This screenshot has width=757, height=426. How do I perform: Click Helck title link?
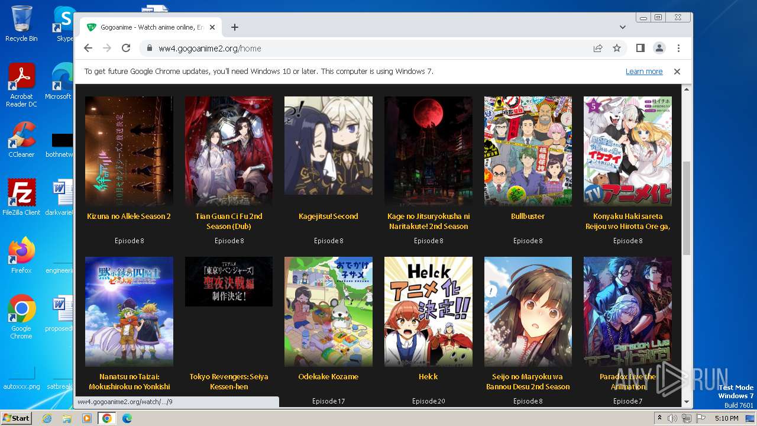click(428, 377)
